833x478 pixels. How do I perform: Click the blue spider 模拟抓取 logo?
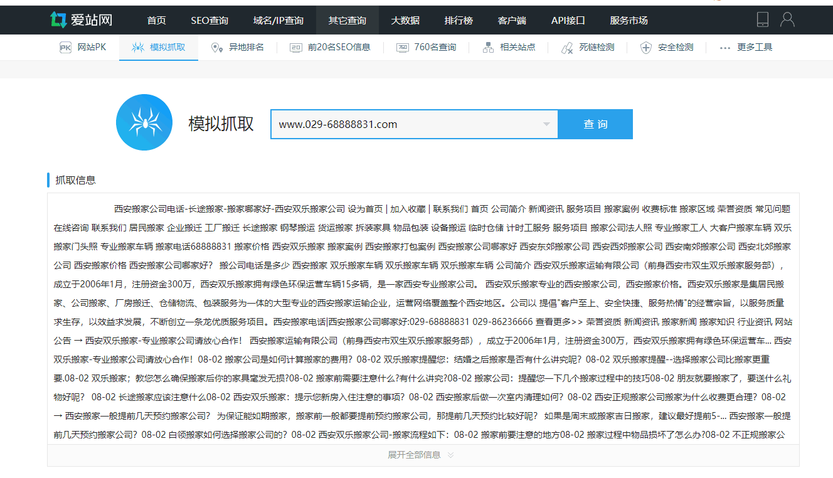pos(144,122)
